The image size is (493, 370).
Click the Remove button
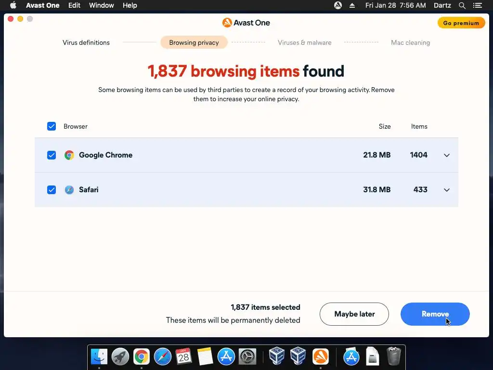pyautogui.click(x=435, y=314)
